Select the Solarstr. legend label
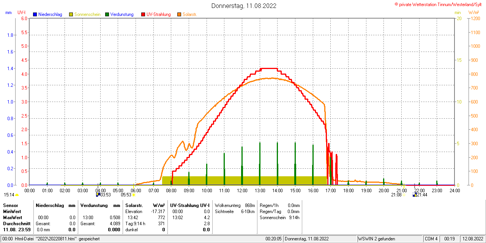 click(190, 14)
